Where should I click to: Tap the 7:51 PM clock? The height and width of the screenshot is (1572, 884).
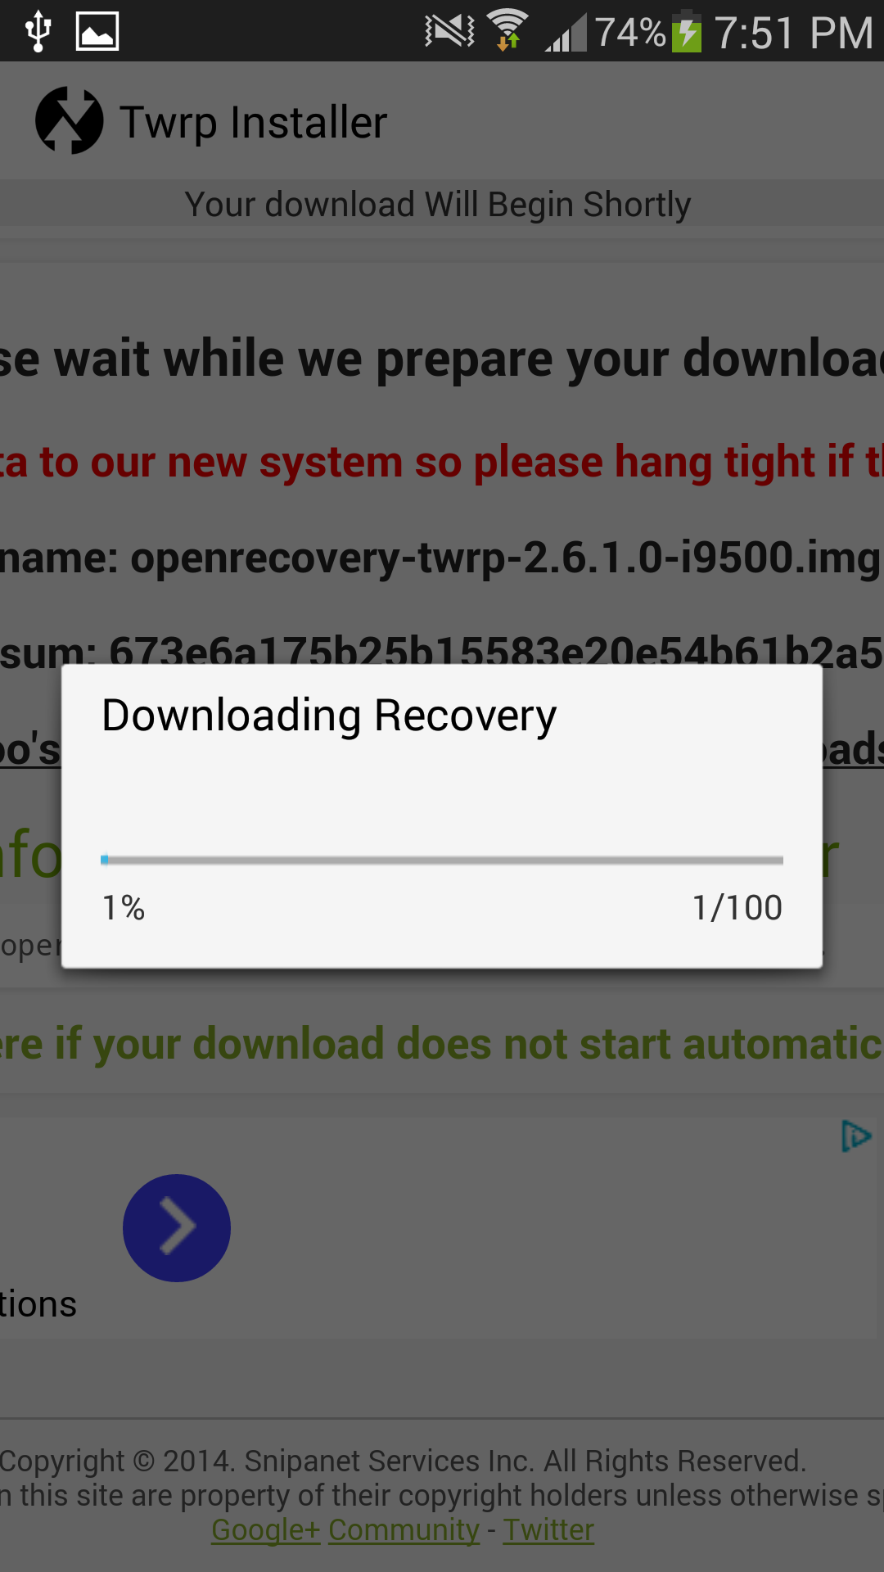pos(794,33)
